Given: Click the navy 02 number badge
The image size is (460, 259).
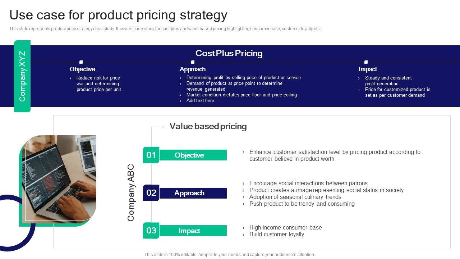Looking at the screenshot, I should coord(151,193).
